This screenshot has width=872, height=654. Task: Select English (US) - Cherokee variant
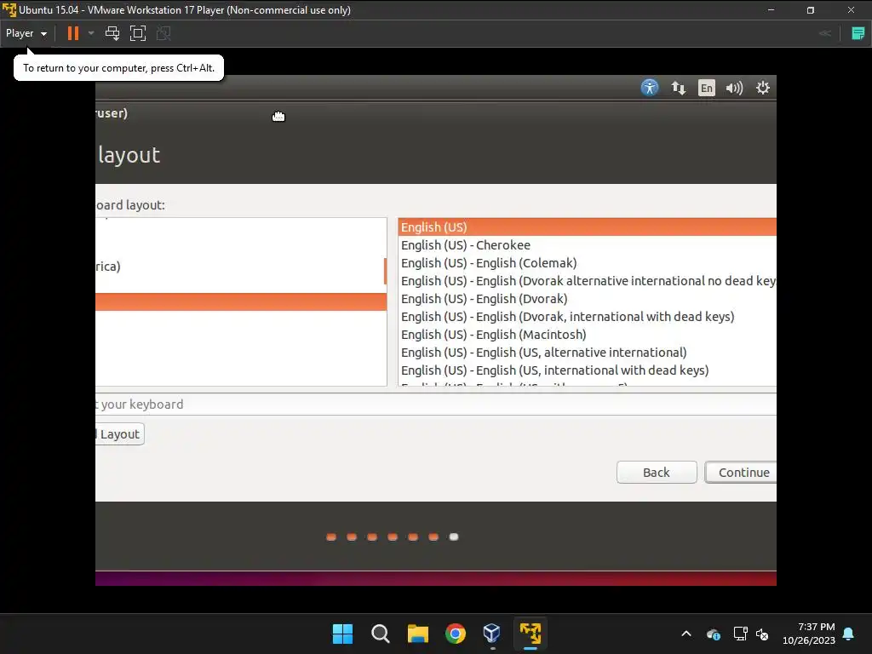click(588, 245)
